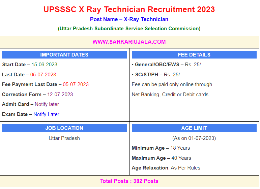The height and width of the screenshot is (189, 260).
Task: Click the Uttar Pradesh job location text
Action: (64, 138)
